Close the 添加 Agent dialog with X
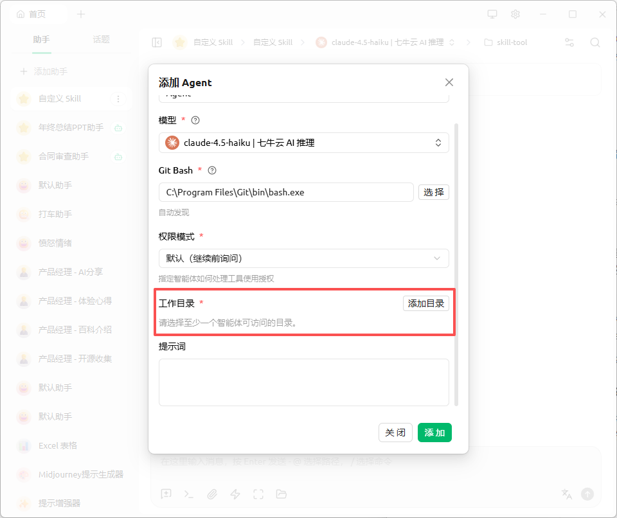The height and width of the screenshot is (518, 617). point(449,82)
